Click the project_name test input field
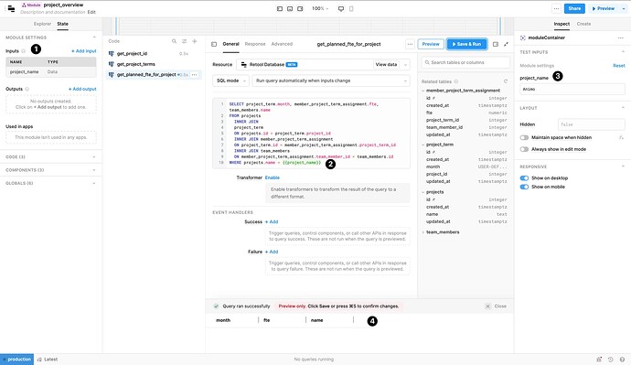This screenshot has width=631, height=365. (572, 89)
